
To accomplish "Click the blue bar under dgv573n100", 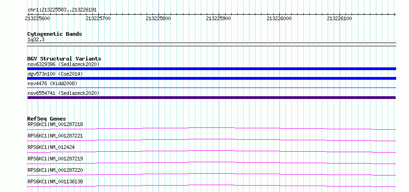I will (x=211, y=78).
